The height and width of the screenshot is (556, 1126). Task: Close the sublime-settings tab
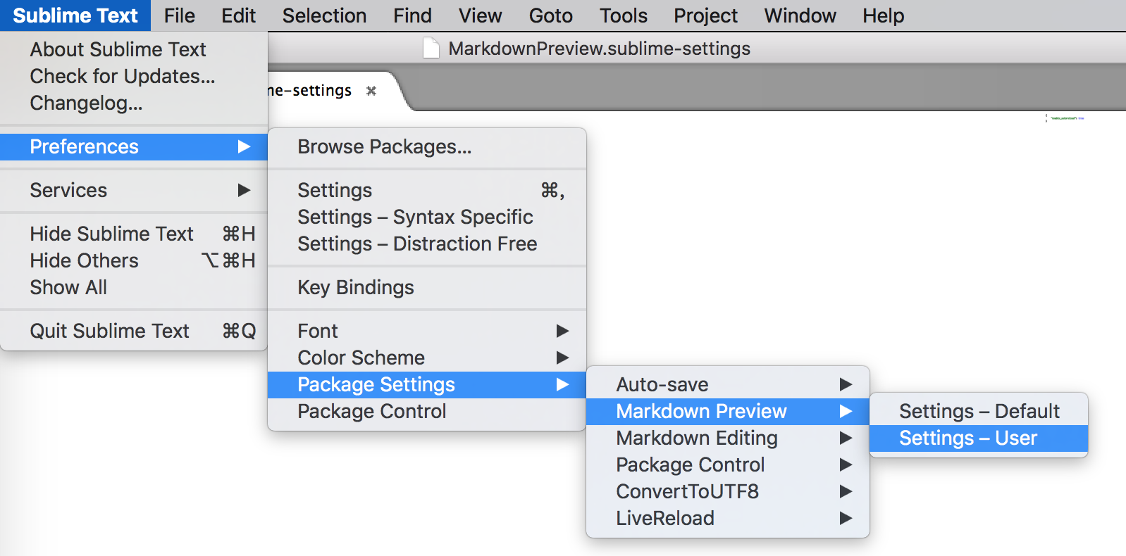371,91
